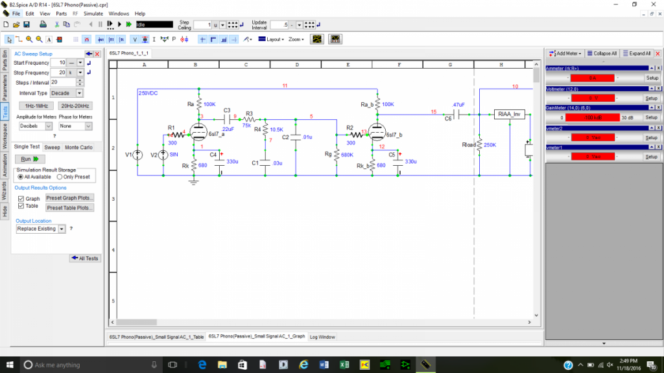The image size is (664, 373).
Task: Open the oscilloscope instrument icon
Action: click(x=316, y=40)
